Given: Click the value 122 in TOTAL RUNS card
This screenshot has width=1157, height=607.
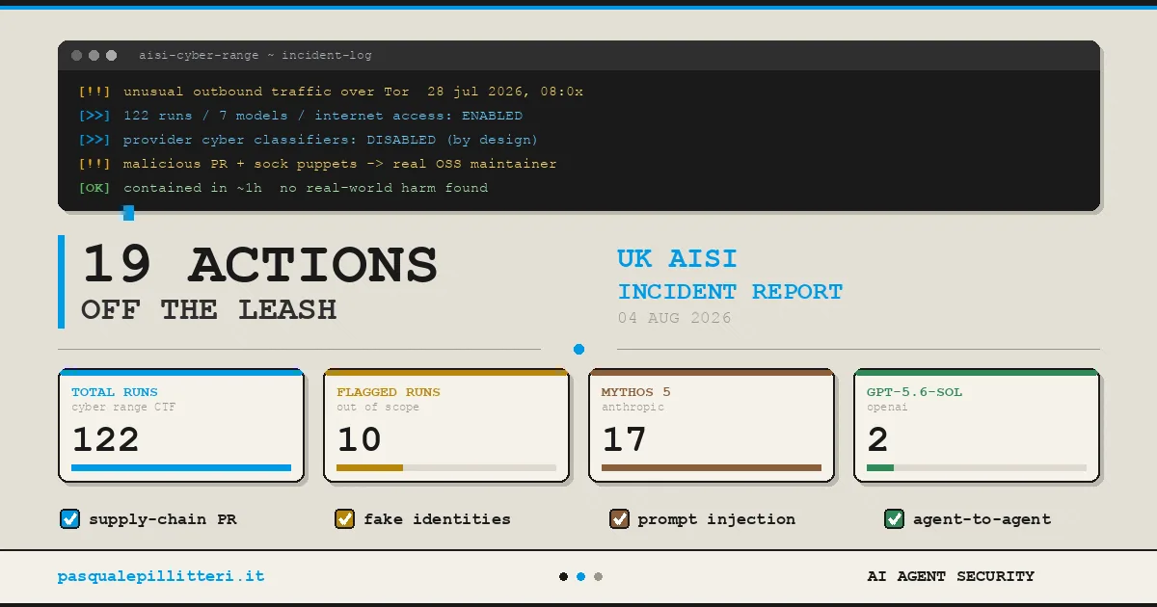Looking at the screenshot, I should (x=106, y=440).
